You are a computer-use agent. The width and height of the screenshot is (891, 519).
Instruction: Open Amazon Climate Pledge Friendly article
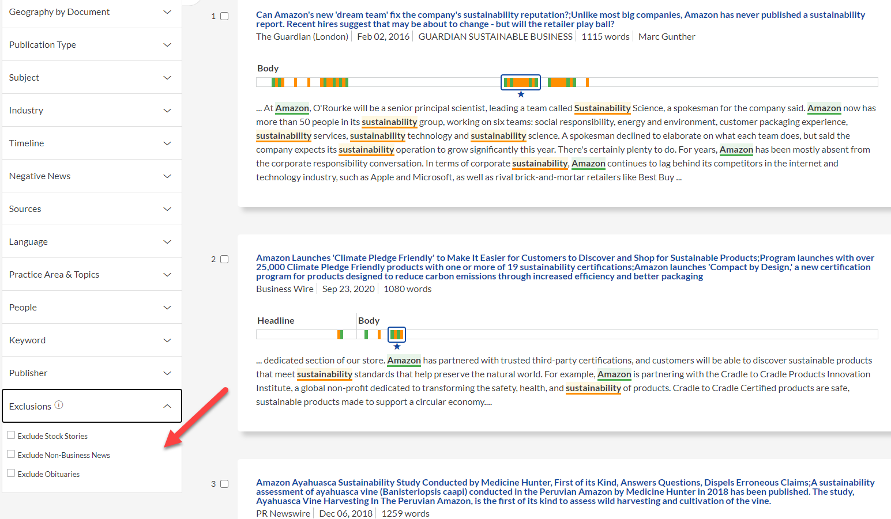click(565, 267)
